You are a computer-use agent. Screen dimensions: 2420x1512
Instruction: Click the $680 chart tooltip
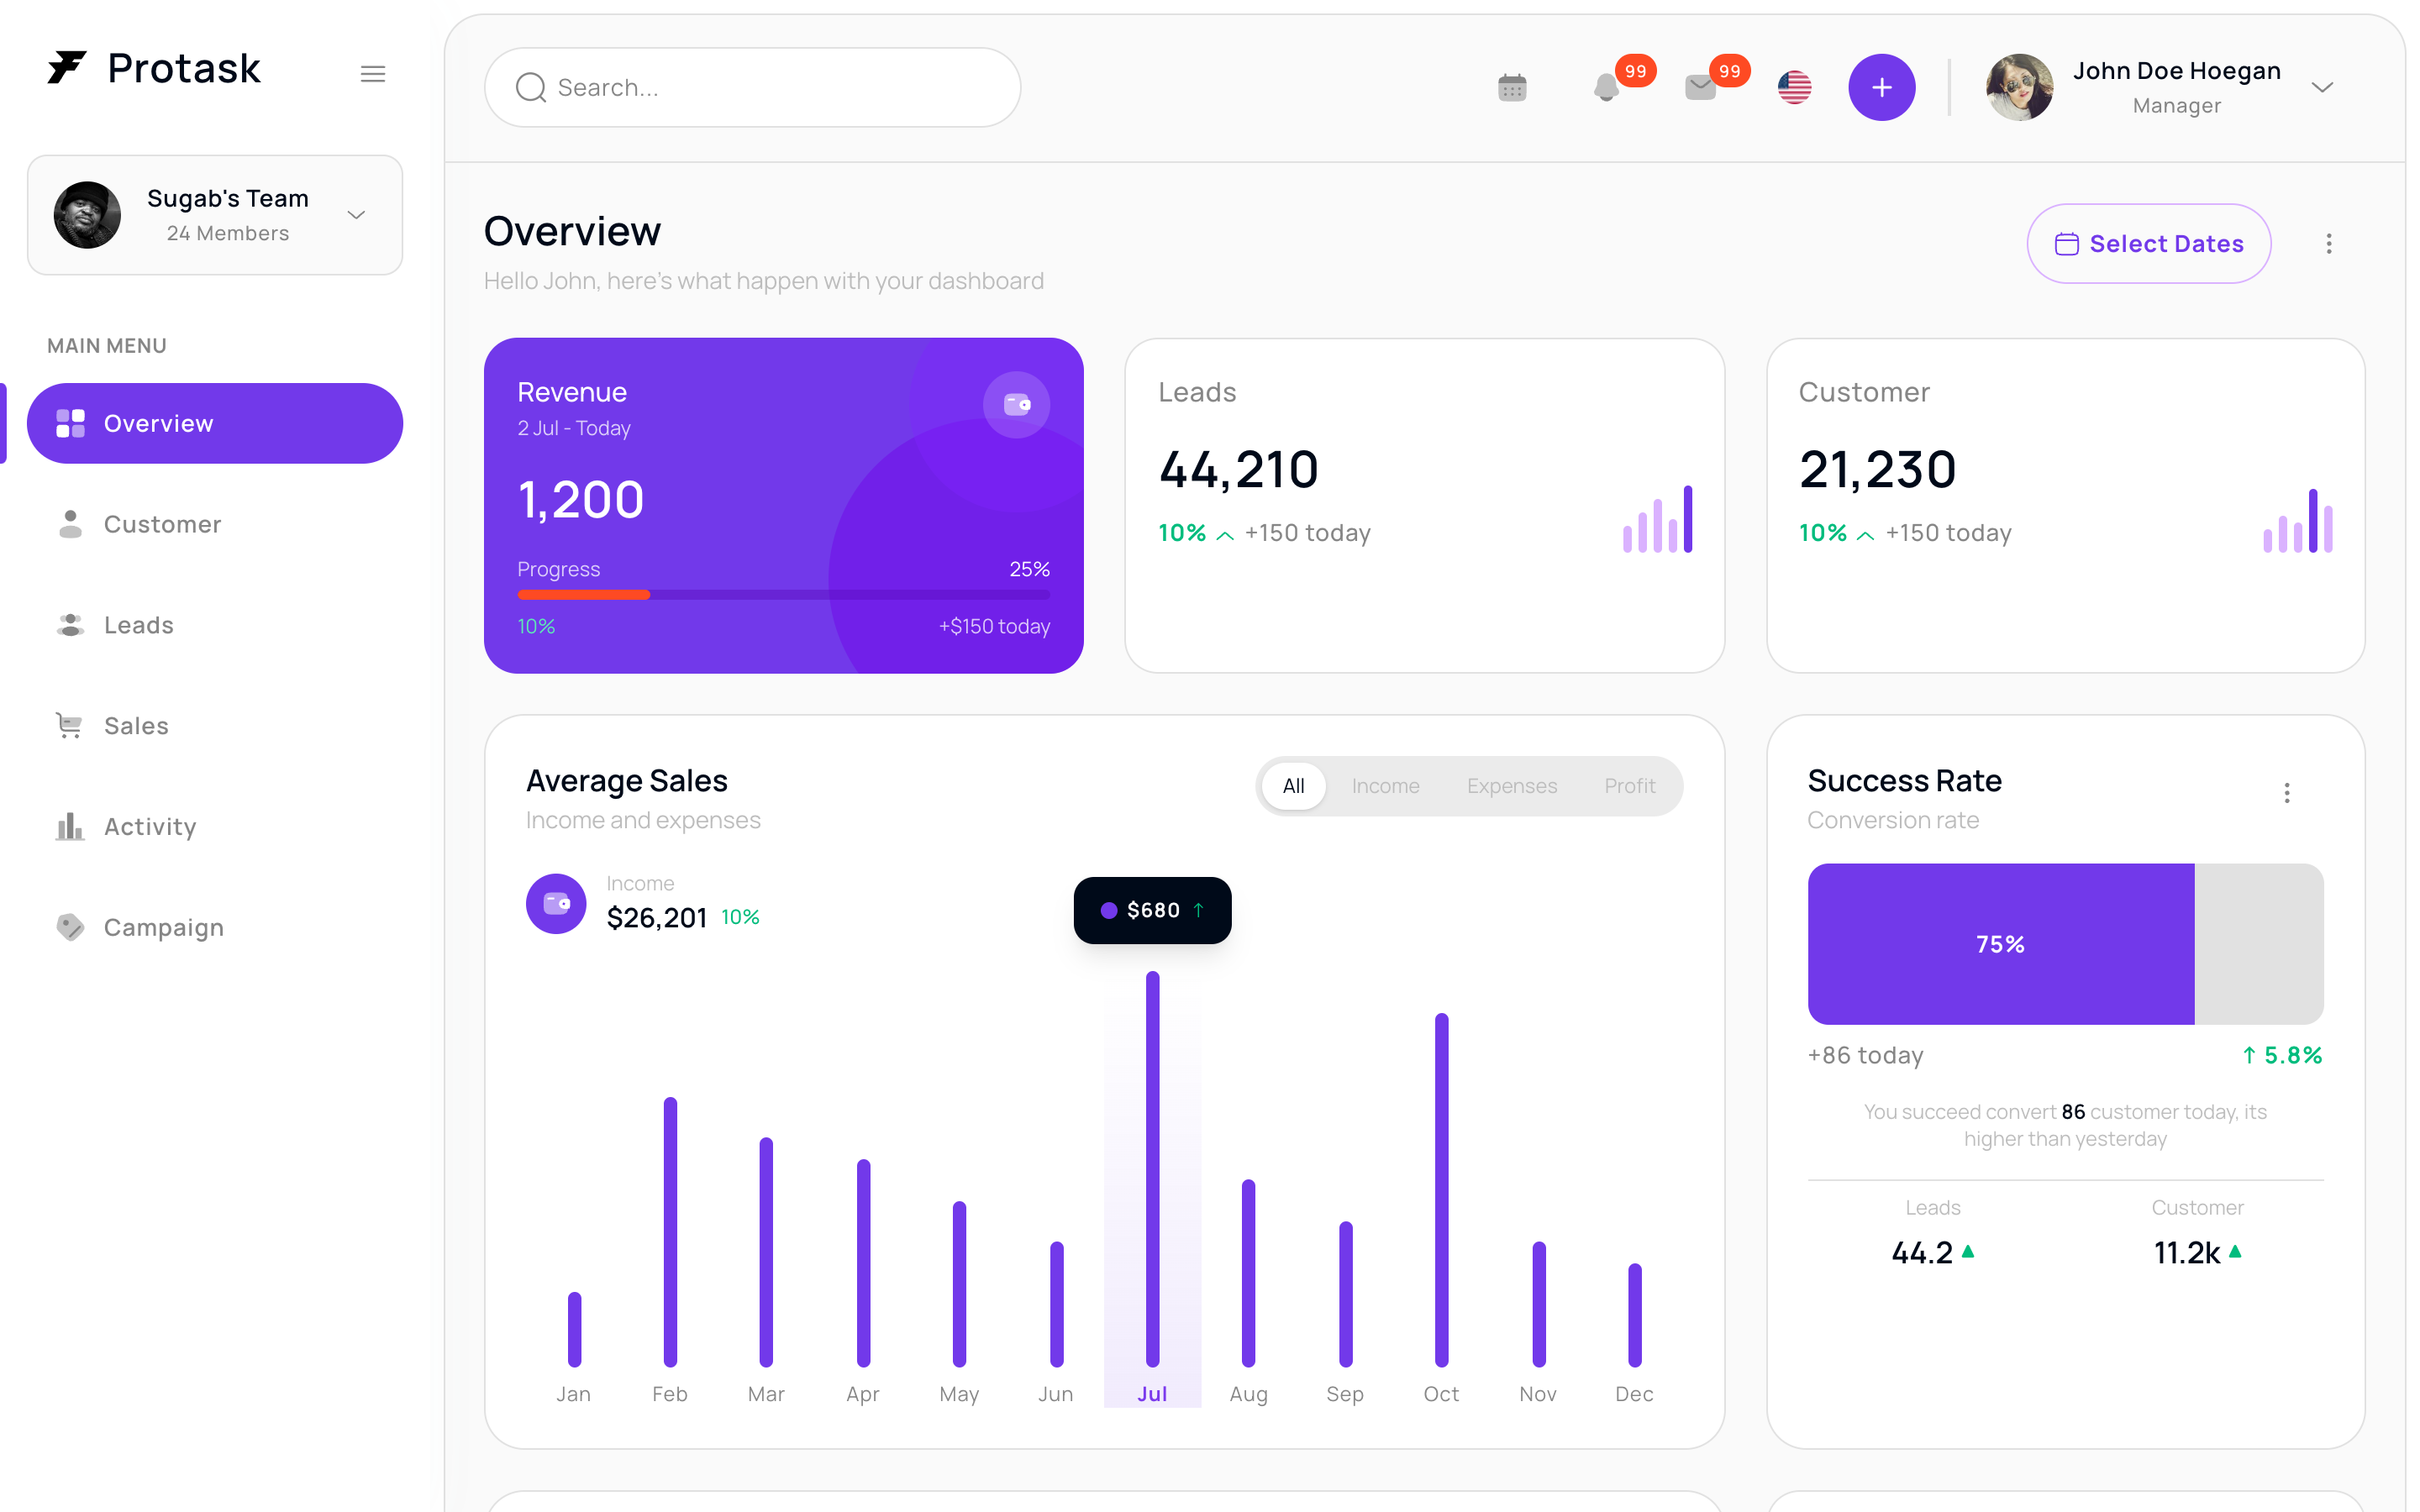[x=1152, y=910]
